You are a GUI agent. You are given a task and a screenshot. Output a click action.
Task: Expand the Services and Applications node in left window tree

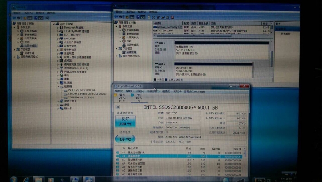click(14, 57)
